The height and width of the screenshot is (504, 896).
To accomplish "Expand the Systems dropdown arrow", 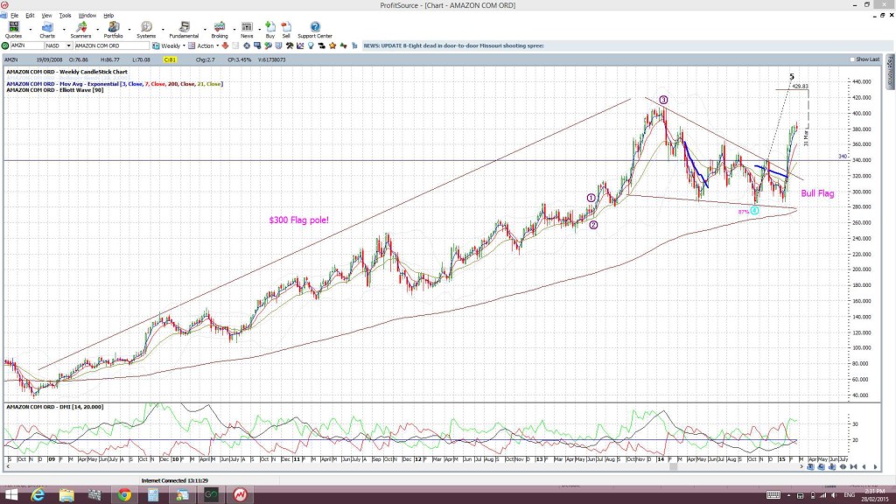I will (x=162, y=29).
